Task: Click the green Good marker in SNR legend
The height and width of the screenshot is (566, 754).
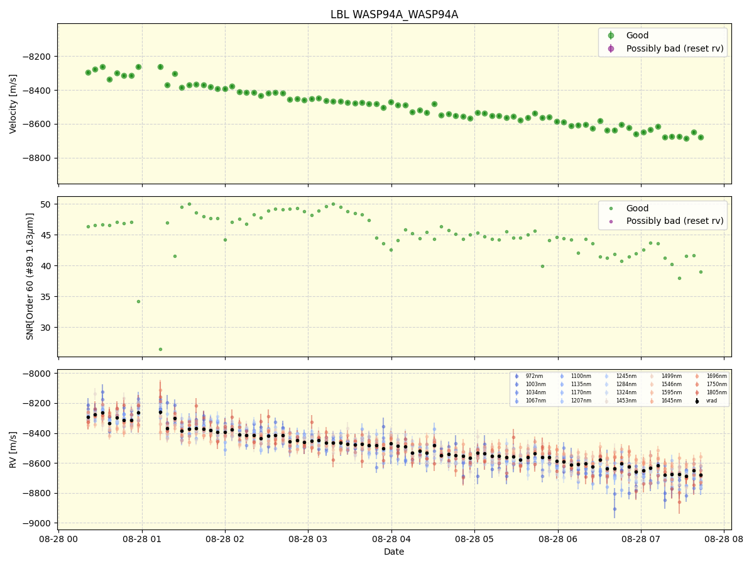Action: [611, 209]
